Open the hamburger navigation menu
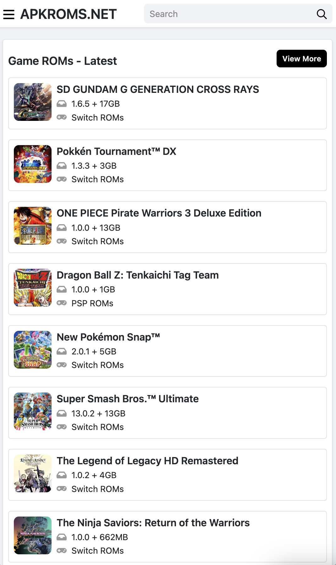The width and height of the screenshot is (336, 565). 9,14
